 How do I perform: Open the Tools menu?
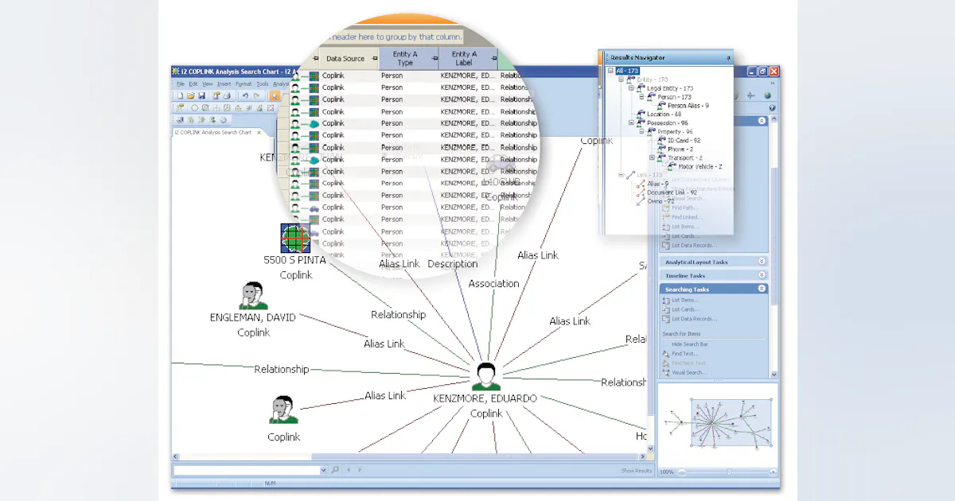point(263,83)
